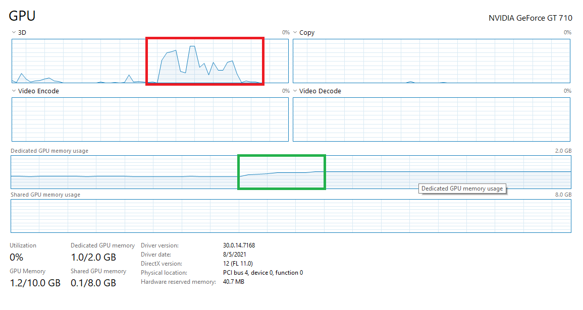Click driver version 30.0.14.7168
583x310 pixels.
tap(239, 245)
